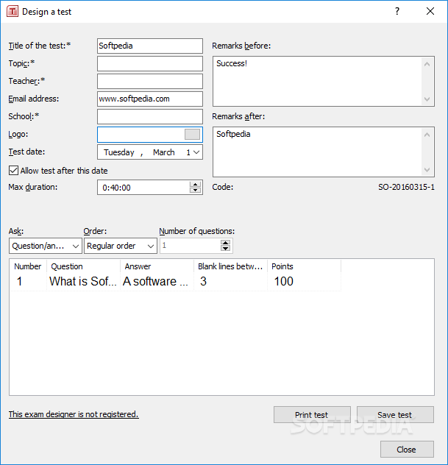Open the help question mark button
The image size is (448, 465).
397,12
